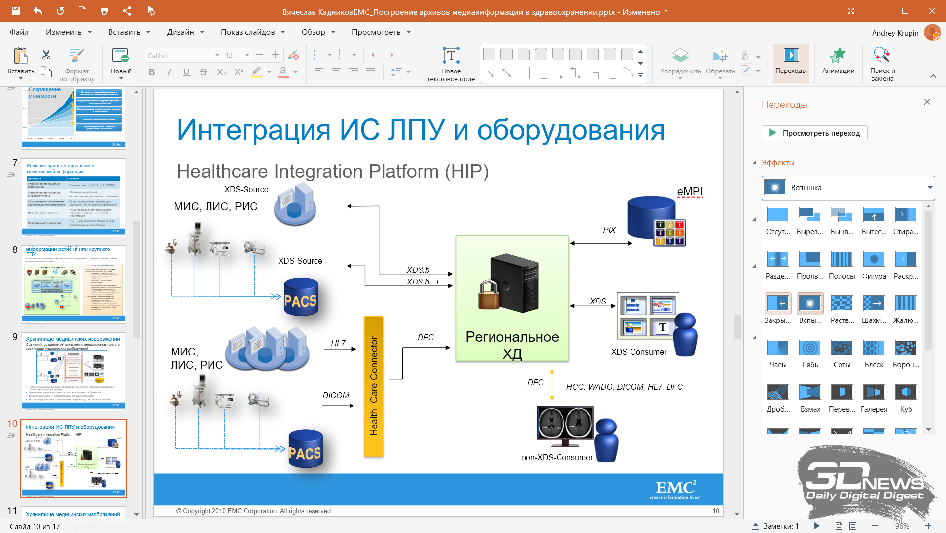Viewport: 946px width, 533px height.
Task: Toggle italic formatting
Action: (x=169, y=72)
